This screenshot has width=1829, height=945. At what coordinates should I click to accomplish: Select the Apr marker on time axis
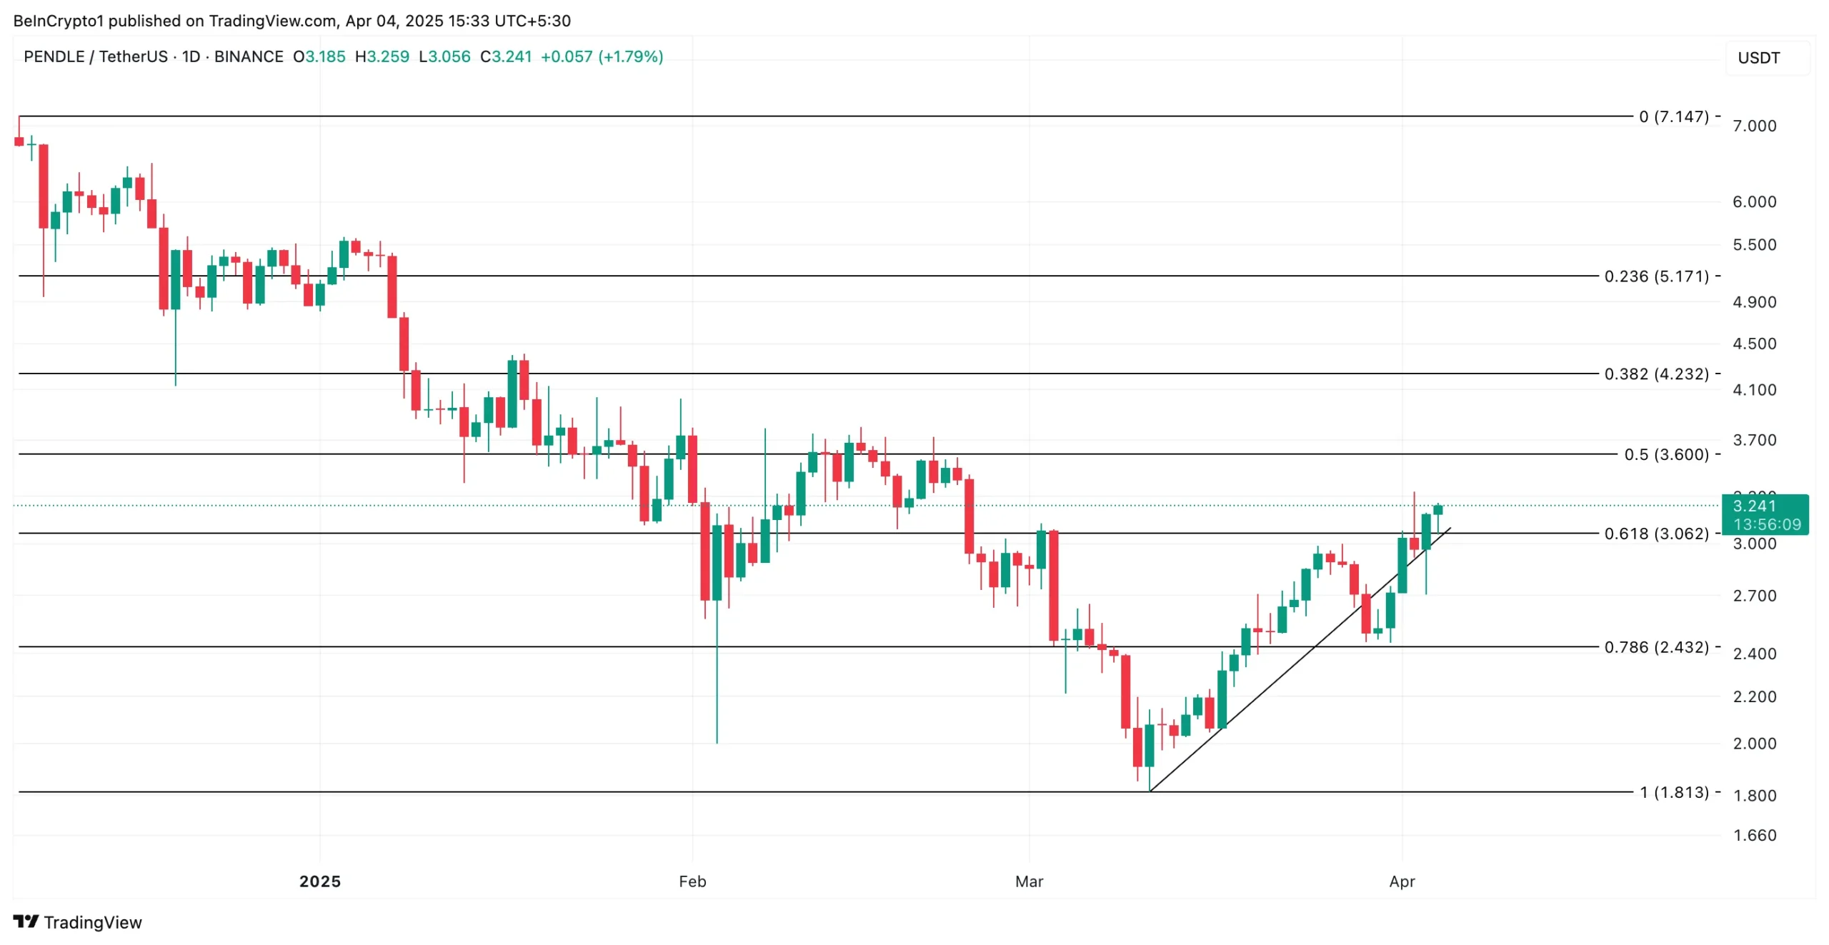click(1402, 881)
